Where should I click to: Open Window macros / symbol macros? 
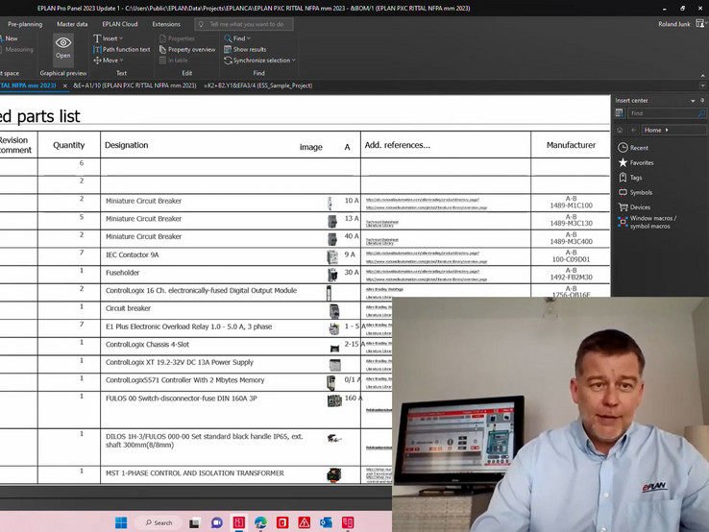[648, 222]
